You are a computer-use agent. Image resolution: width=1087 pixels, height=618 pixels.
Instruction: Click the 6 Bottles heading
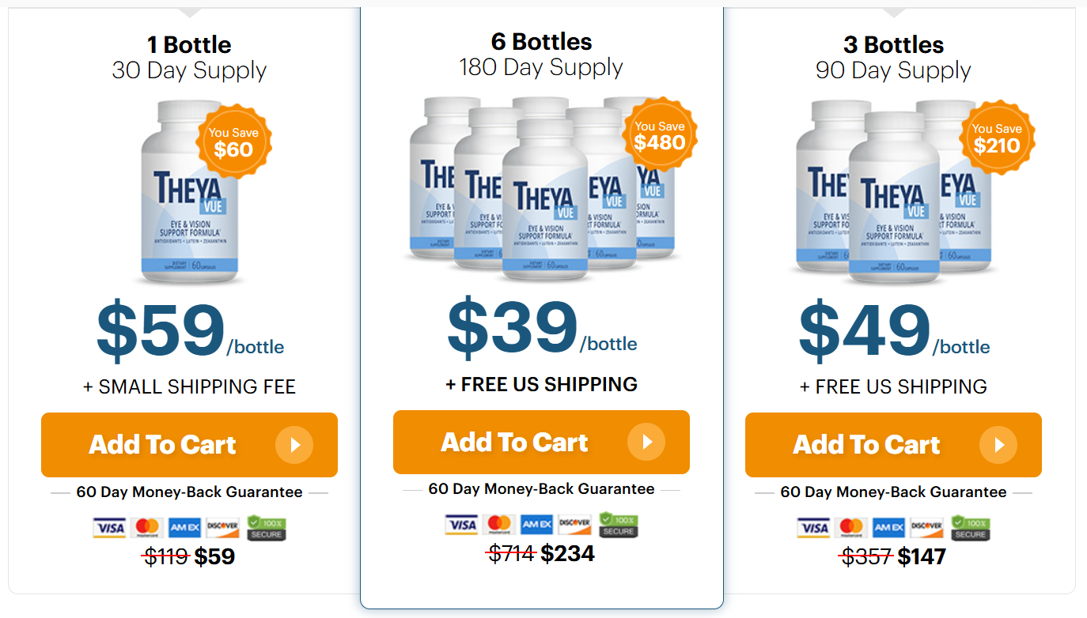pos(541,41)
